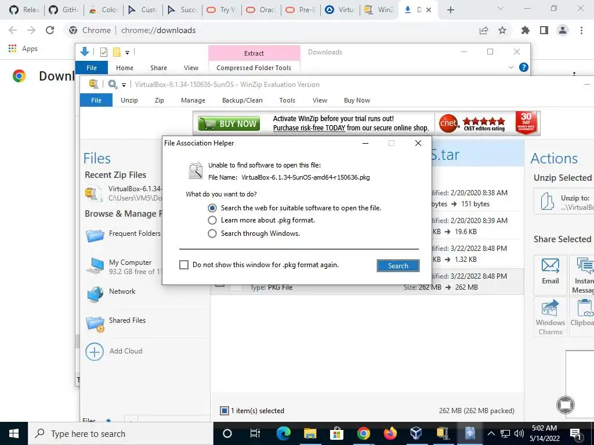Screen dimensions: 594x445
Task: Open Home tab in Downloads Explorer window
Action: 125,68
